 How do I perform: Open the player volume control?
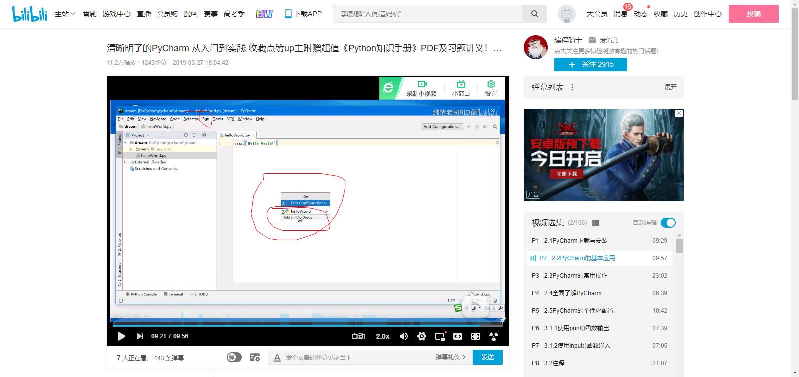pos(404,336)
